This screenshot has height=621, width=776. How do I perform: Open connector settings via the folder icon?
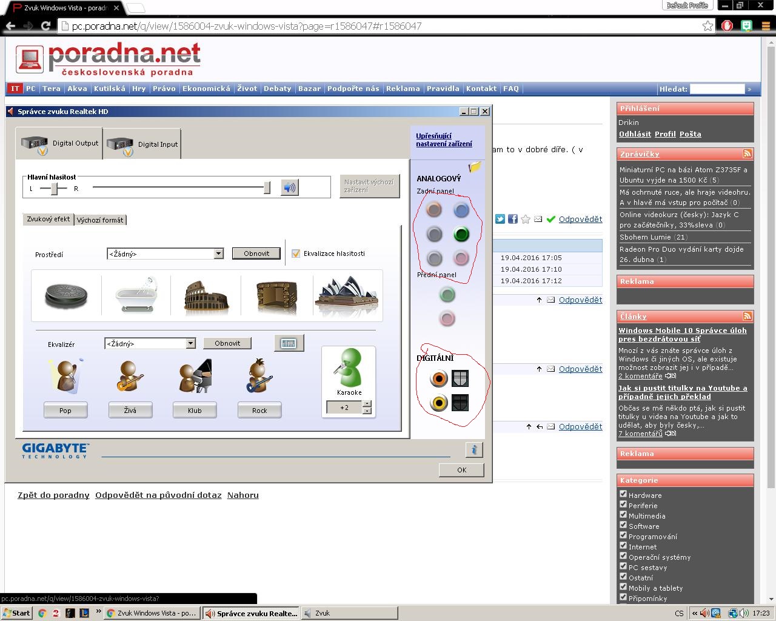click(x=475, y=167)
